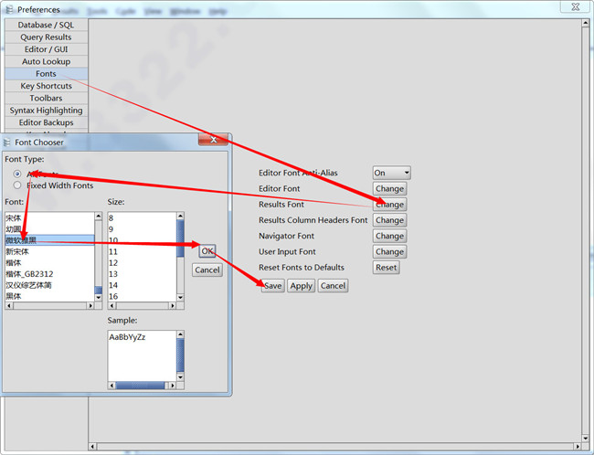Image resolution: width=594 pixels, height=455 pixels.
Task: Open the Editor Font Anti-Alias dropdown
Action: [391, 173]
